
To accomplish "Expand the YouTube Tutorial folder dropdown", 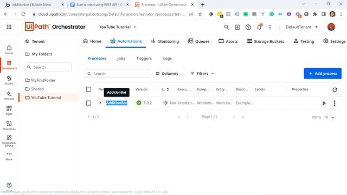I will tap(118, 27).
